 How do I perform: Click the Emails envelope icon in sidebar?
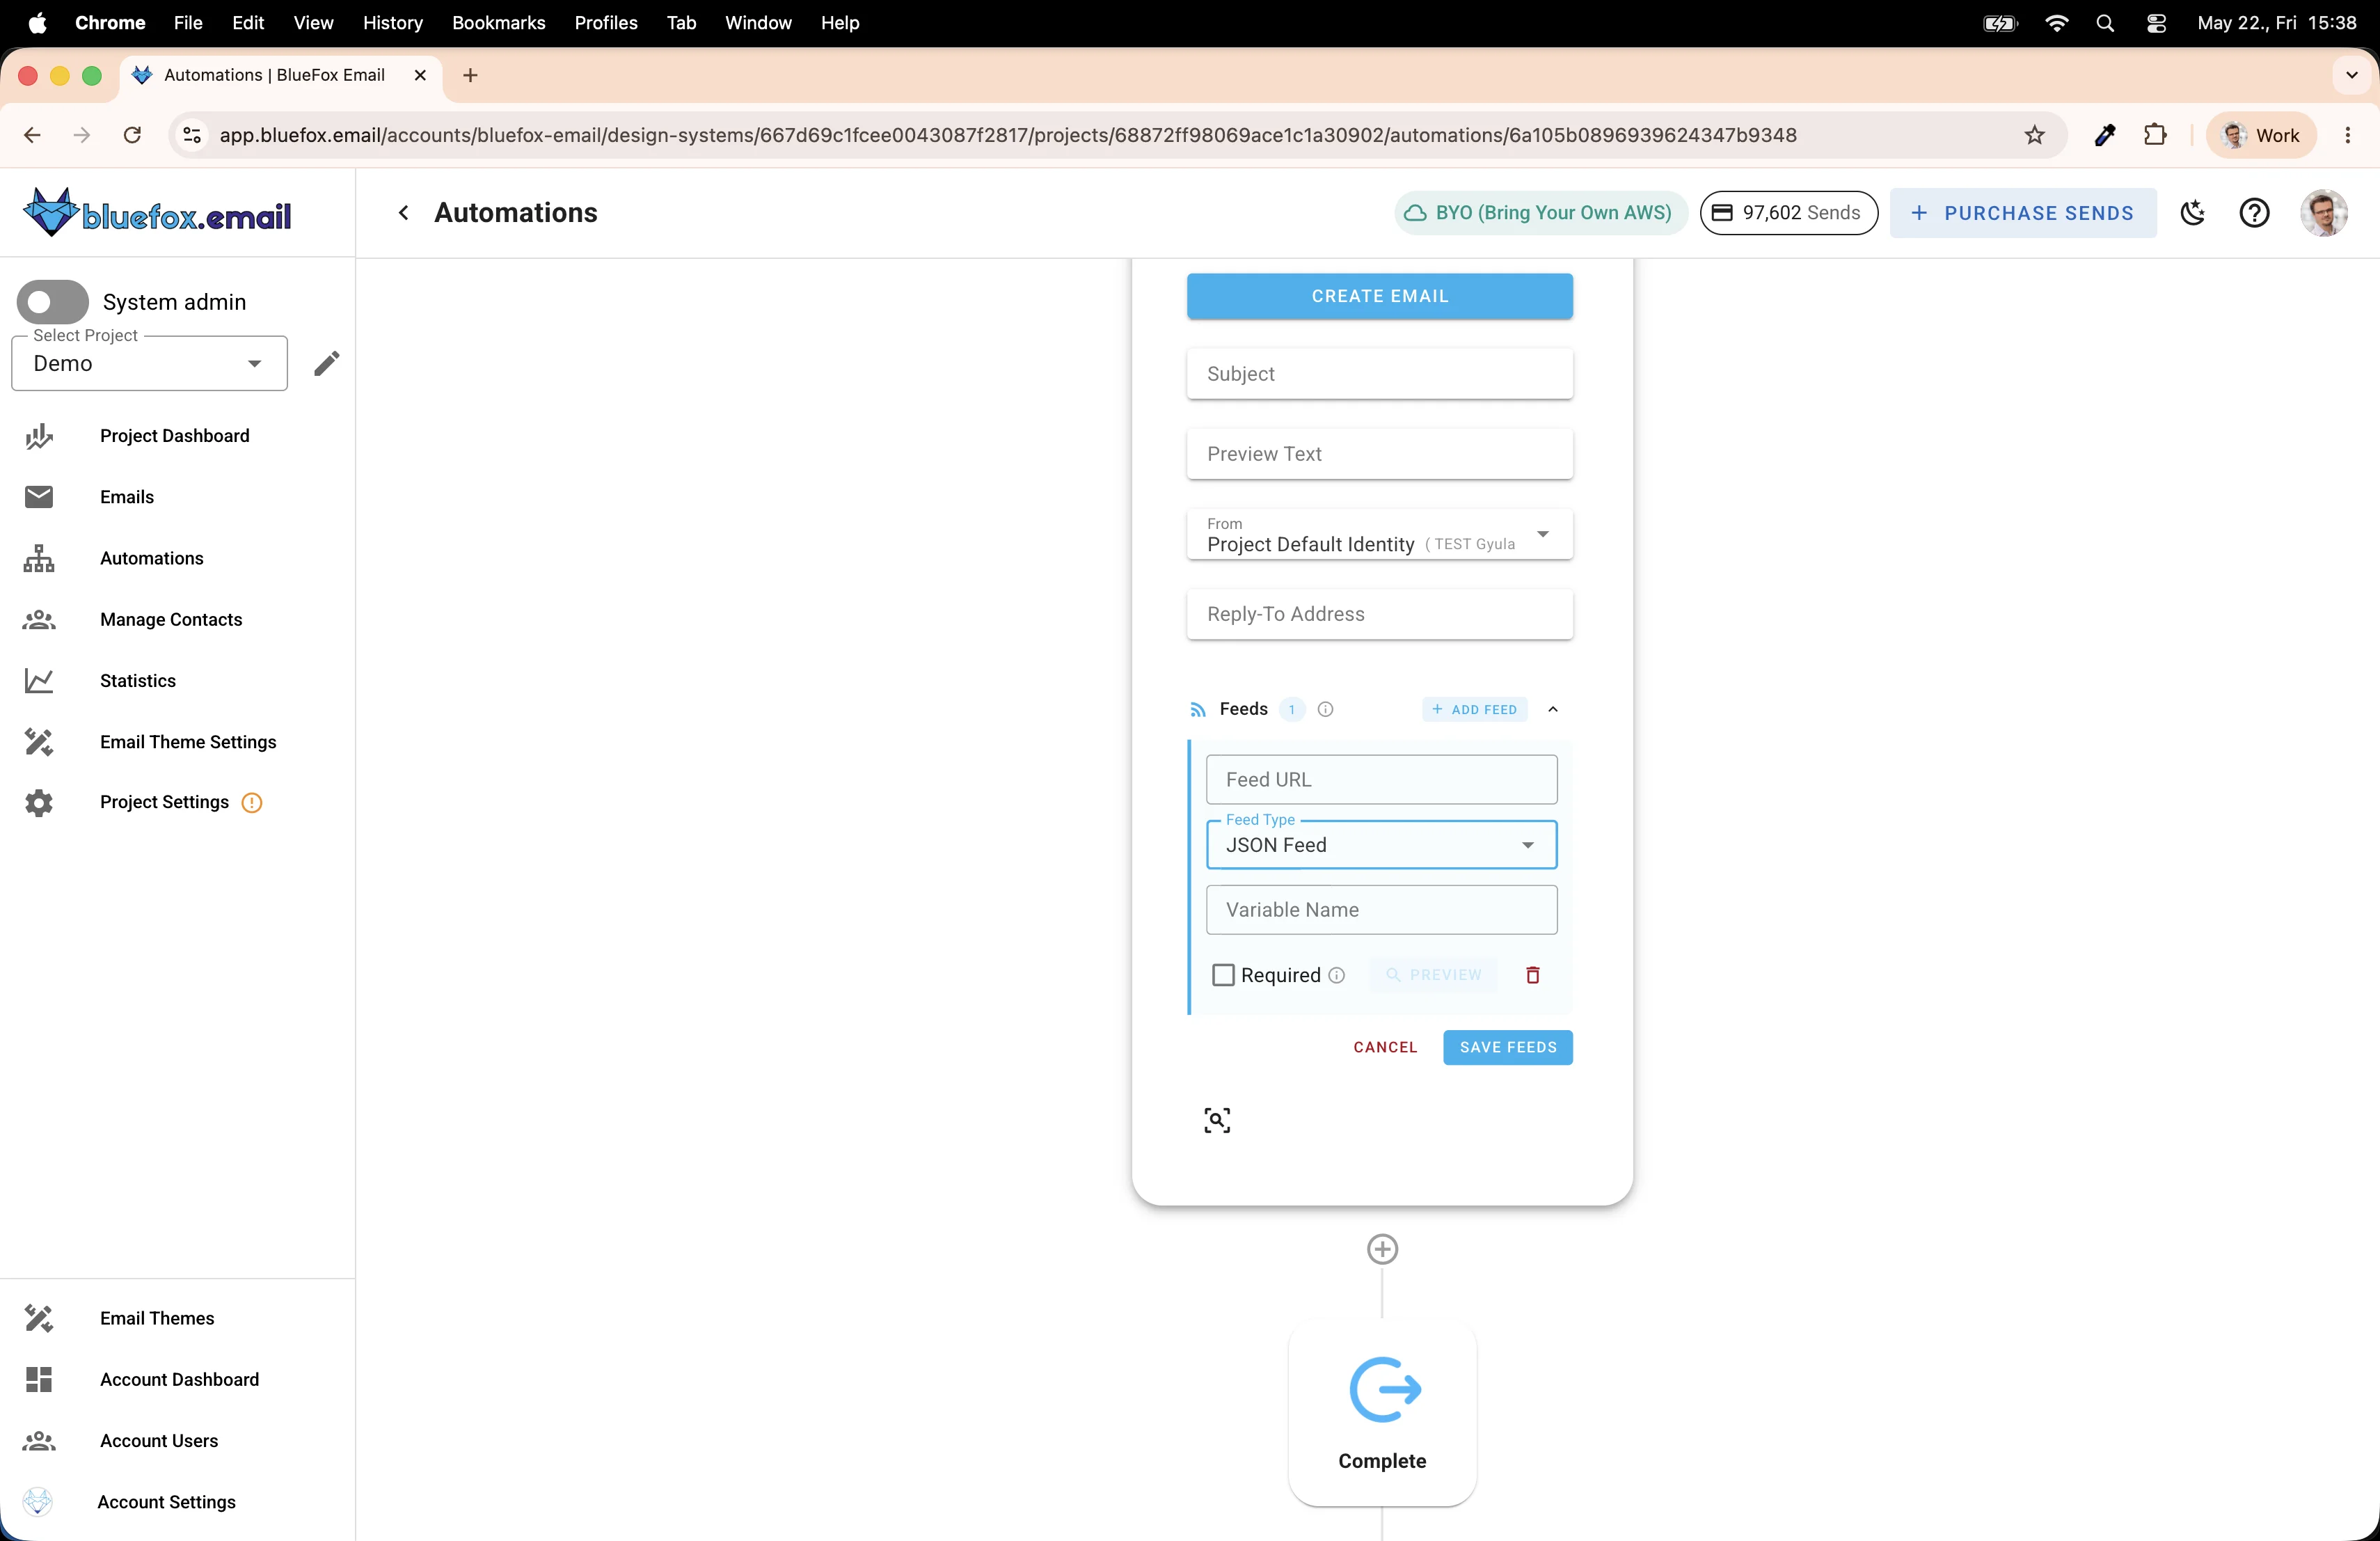point(39,497)
